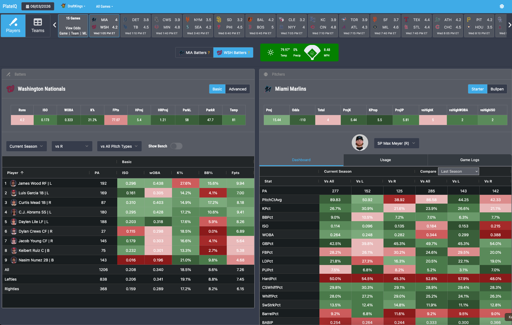The image size is (512, 325).
Task: Click Max Meyer's pitcher photo
Action: pyautogui.click(x=360, y=142)
